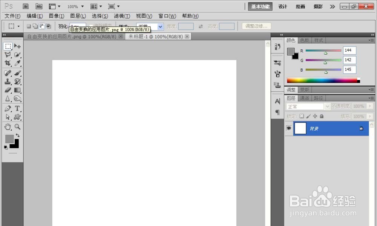Swap foreground and background colors
Screen dimensions: 377x226
click(x=18, y=135)
